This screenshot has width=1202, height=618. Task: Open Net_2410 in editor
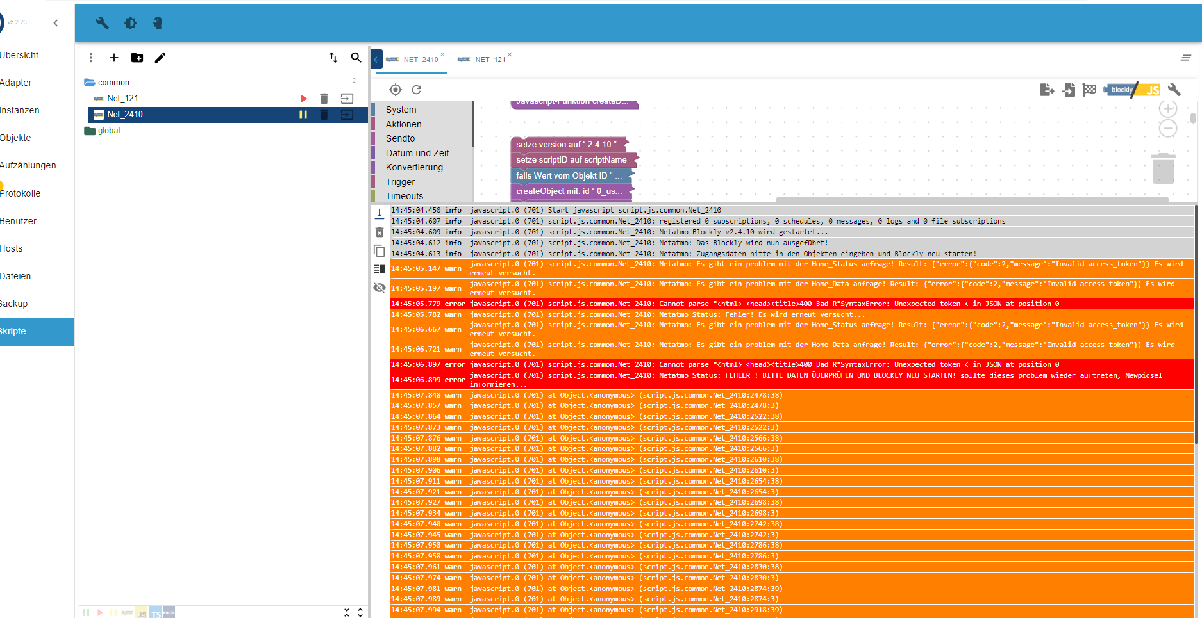tap(347, 115)
